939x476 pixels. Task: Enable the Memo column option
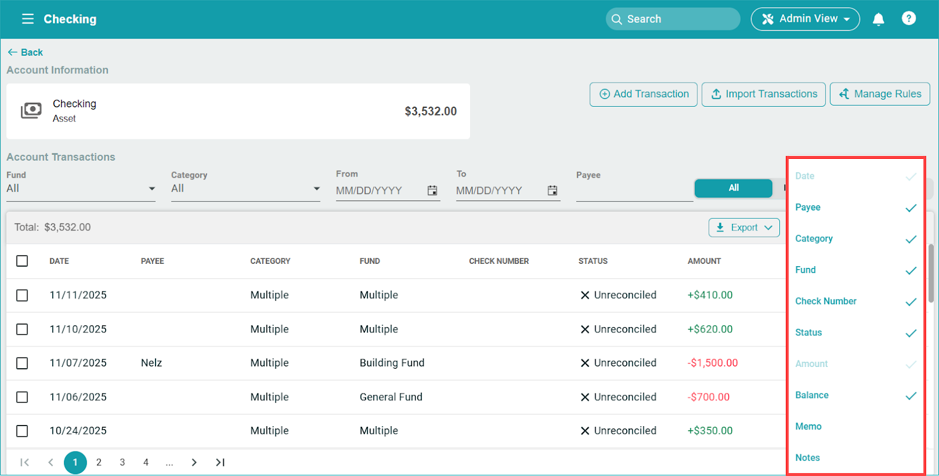(808, 427)
